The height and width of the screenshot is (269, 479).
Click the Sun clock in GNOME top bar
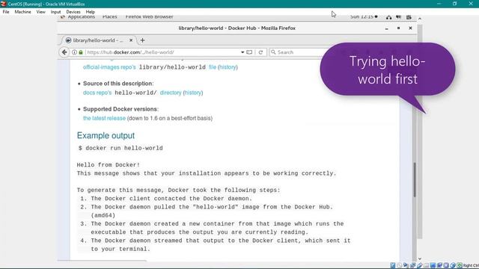pos(363,16)
